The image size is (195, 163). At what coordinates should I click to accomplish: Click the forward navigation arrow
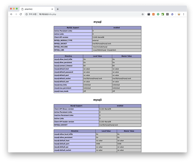tap(16, 14)
